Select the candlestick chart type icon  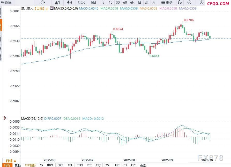69,3
